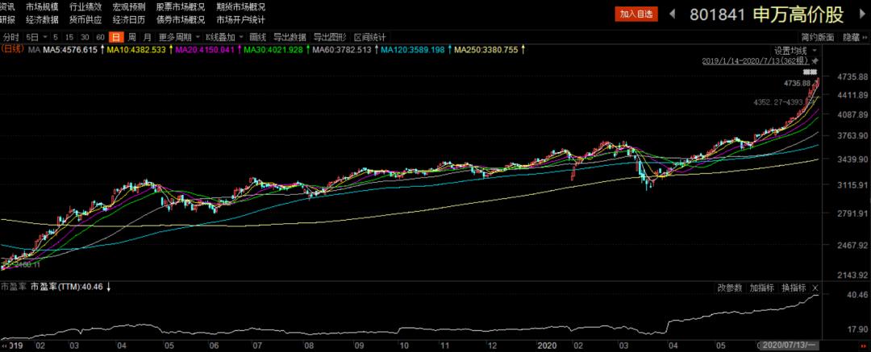Click the 加入自选 button
The width and height of the screenshot is (871, 352).
pyautogui.click(x=636, y=14)
